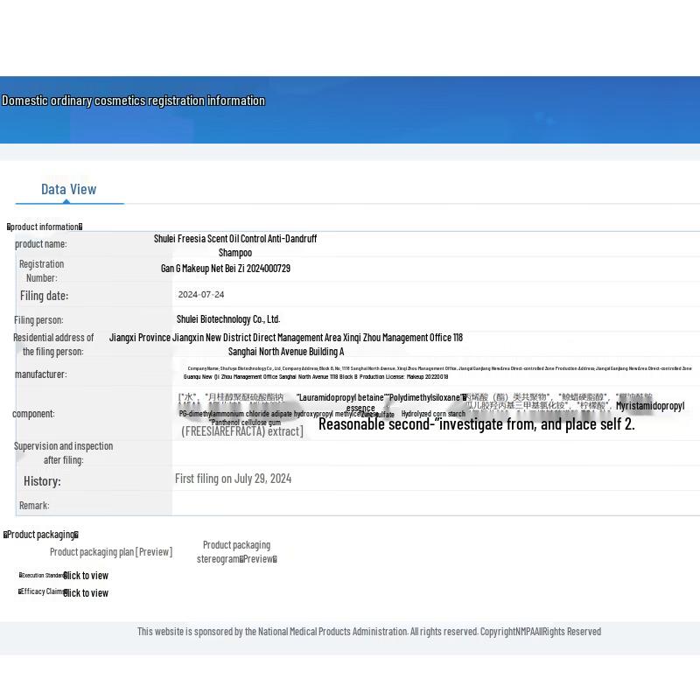Click the Jiangxi Province residential address text
700x700 pixels.
286,344
